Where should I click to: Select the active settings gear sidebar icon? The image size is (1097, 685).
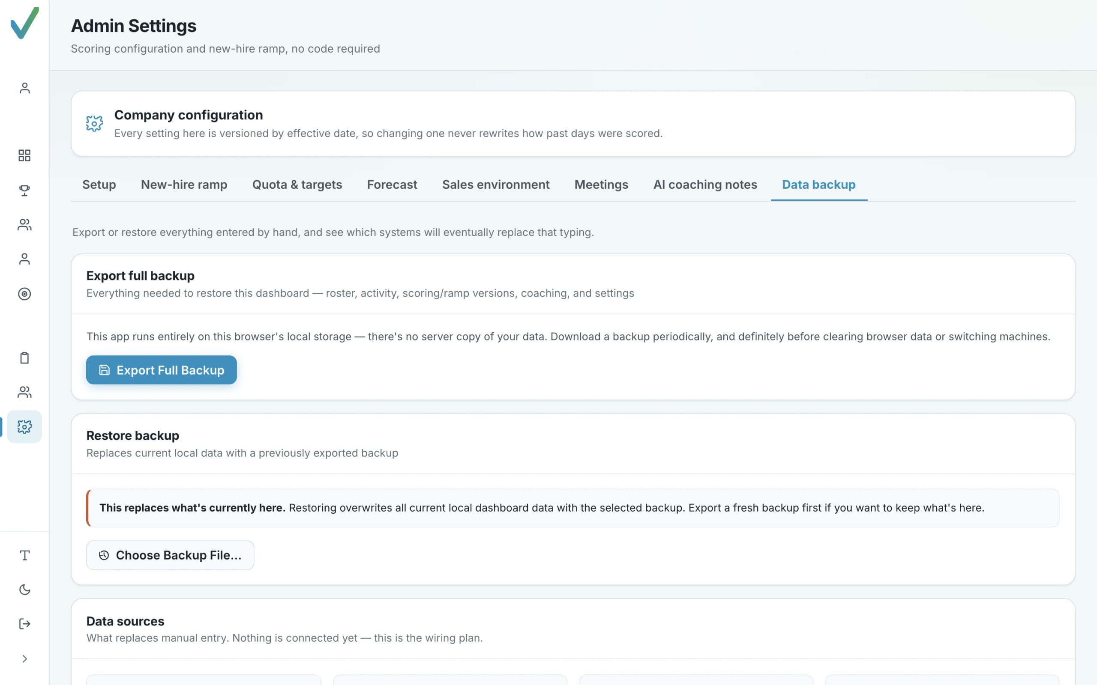coord(24,426)
